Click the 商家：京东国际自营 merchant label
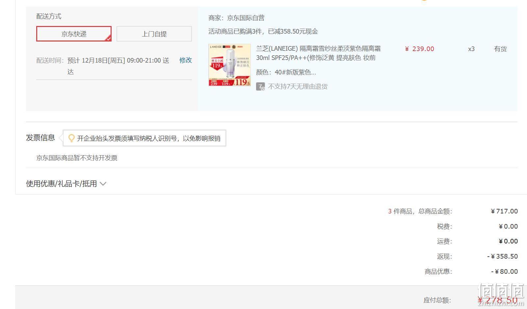 coord(236,18)
